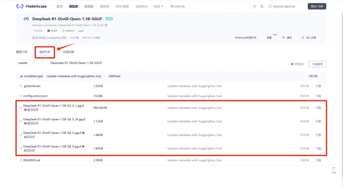
Task: Click GGUF badge under Q4_K_M file
Action: (x=33, y=123)
